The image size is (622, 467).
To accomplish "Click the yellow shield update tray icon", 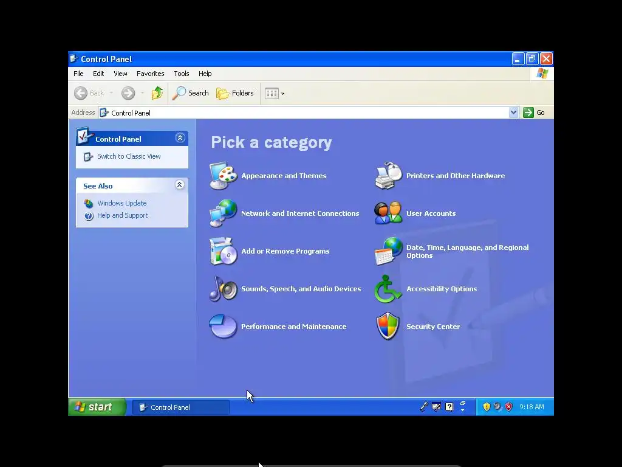I will pyautogui.click(x=487, y=407).
